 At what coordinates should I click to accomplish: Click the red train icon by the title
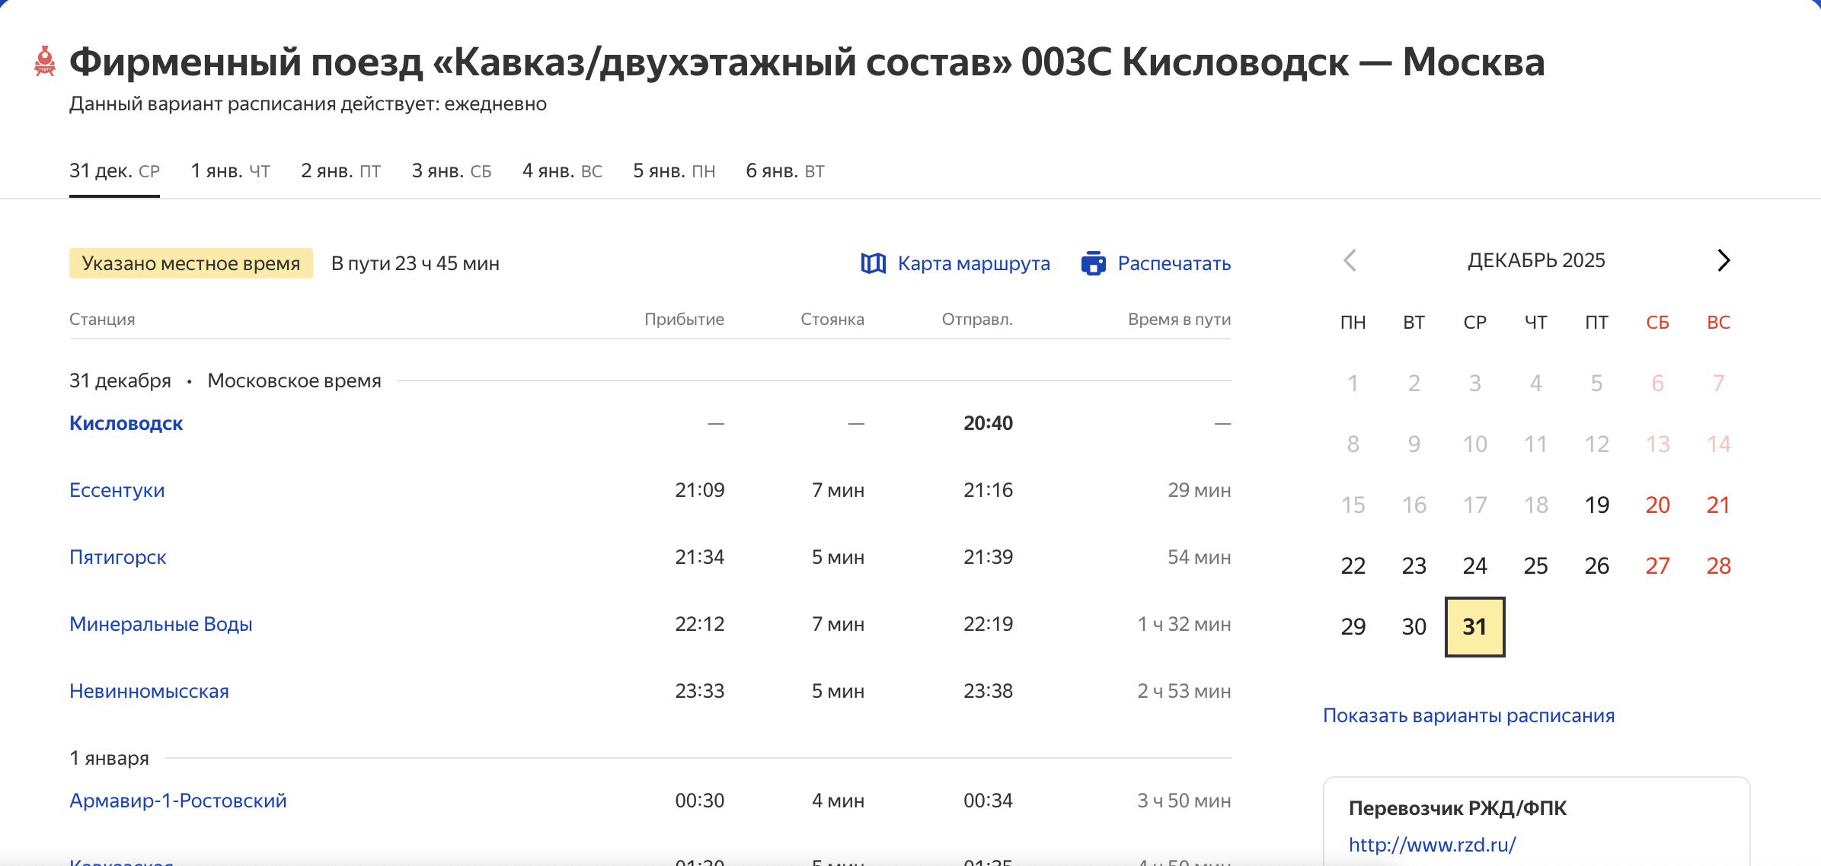pyautogui.click(x=45, y=62)
